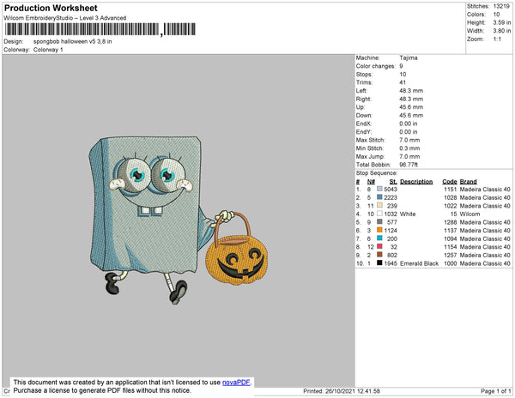Select the light blue-gray swatch in stop 1
Image resolution: width=515 pixels, height=398 pixels.
pos(379,189)
